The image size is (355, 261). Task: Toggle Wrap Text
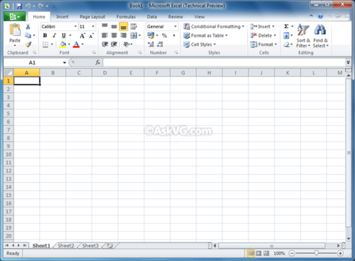pos(134,27)
